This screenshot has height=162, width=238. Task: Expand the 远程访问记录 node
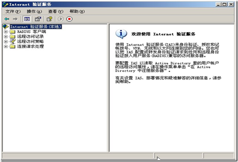coord(6,37)
